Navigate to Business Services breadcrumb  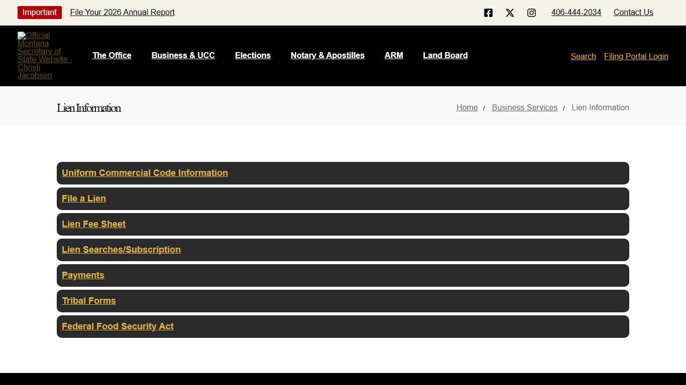[524, 107]
